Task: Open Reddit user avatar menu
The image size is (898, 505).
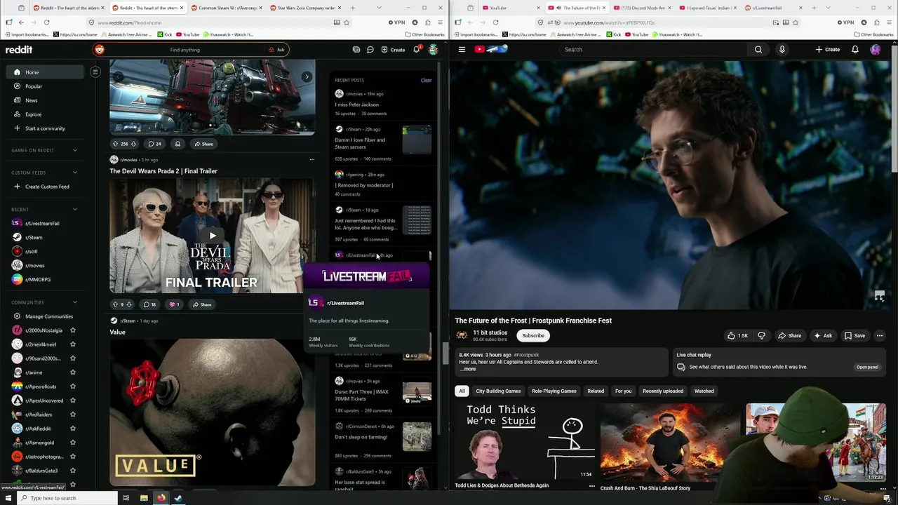Action: coord(433,50)
